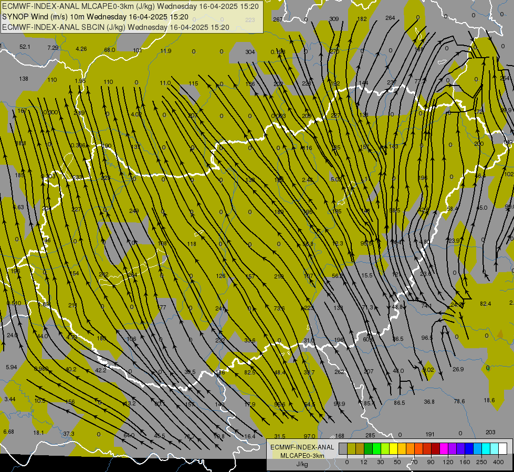Select the SYNOP Wind 10m title line
514x472 pixels.
95,17
